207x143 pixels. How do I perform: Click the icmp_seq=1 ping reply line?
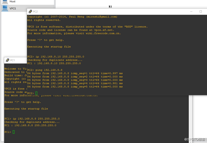pos(75,73)
